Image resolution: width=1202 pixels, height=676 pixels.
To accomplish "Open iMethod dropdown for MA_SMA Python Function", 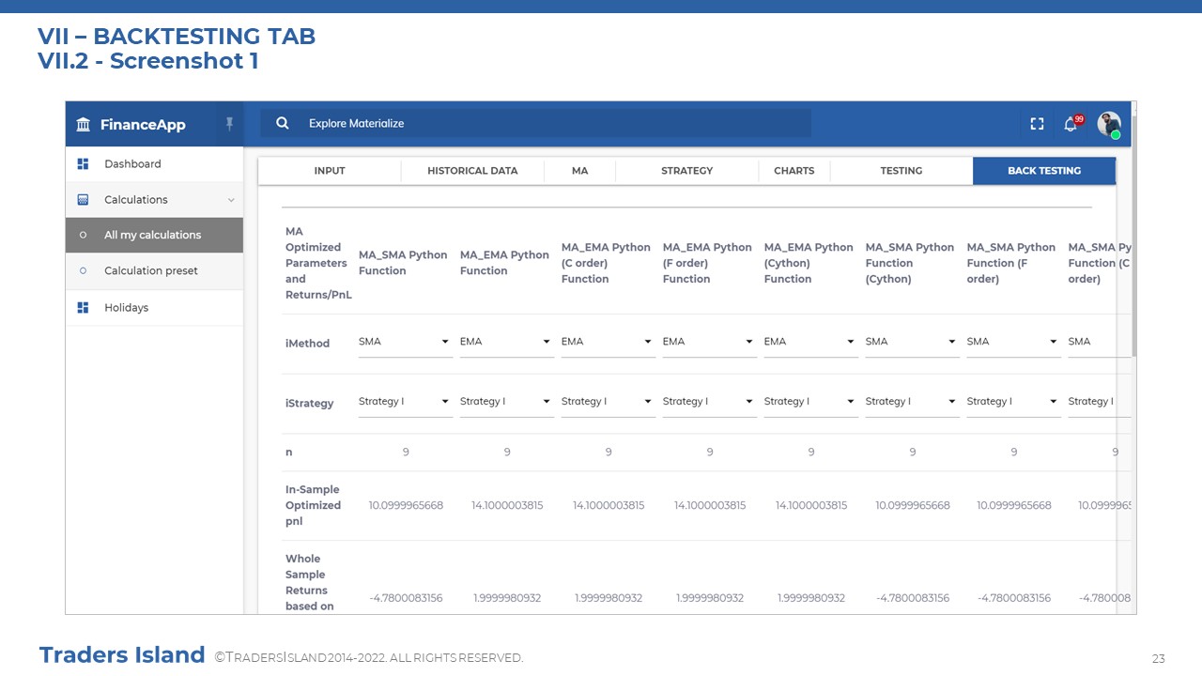I will point(405,342).
